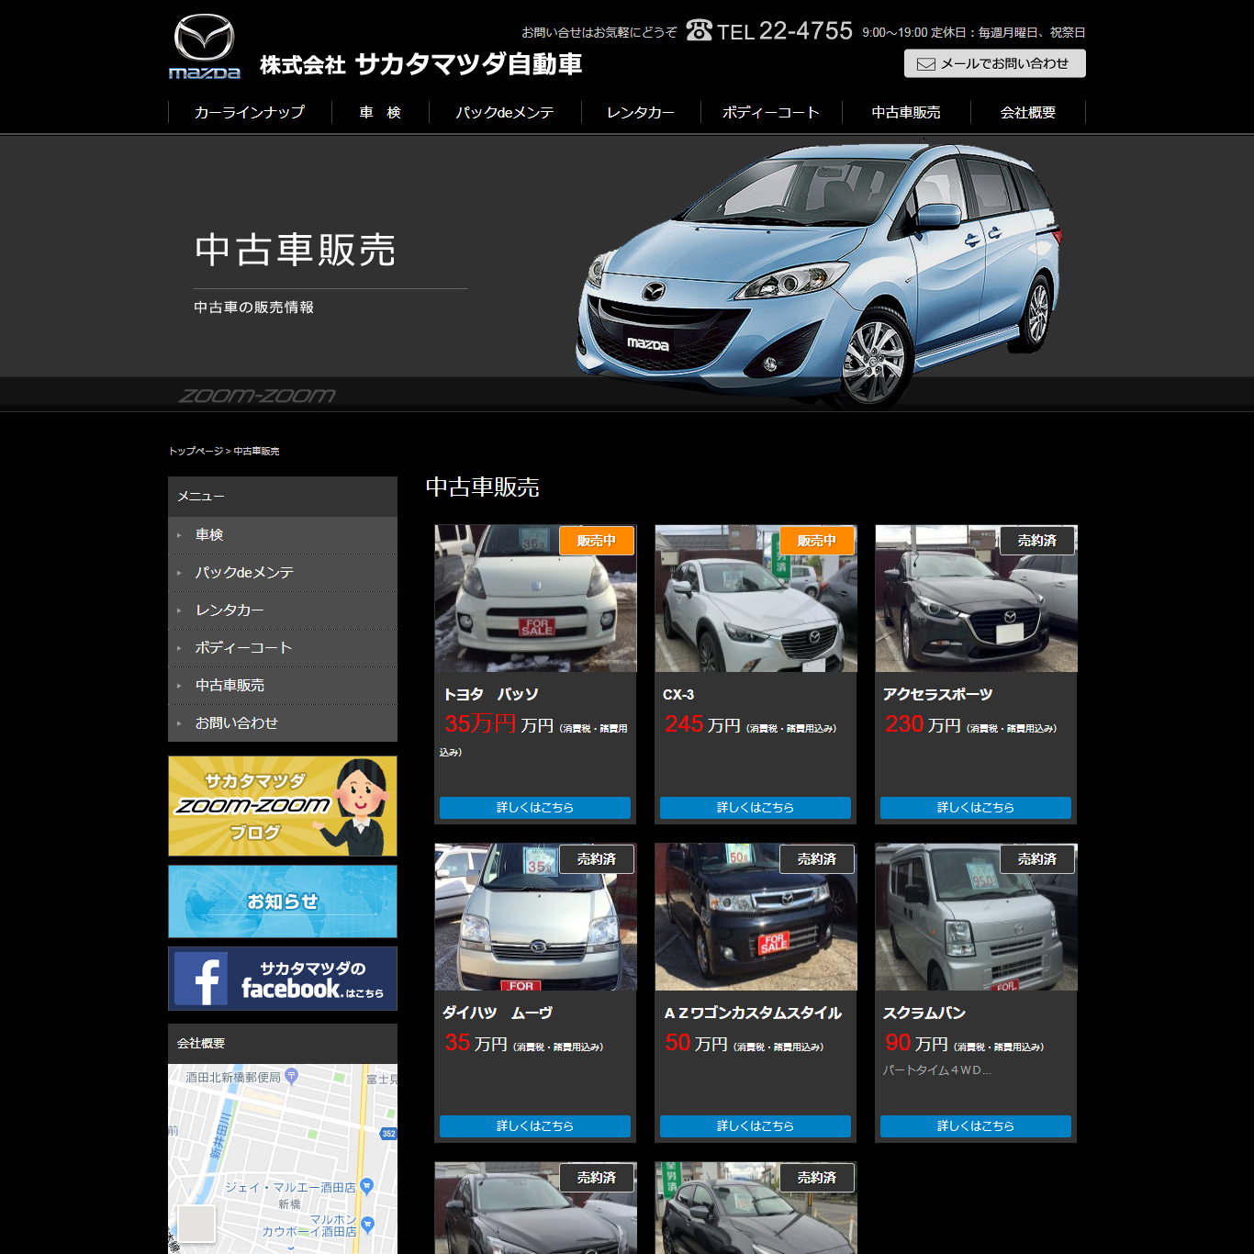Open カーラインナップ in top navigation
Screen dimensions: 1254x1254
(250, 112)
